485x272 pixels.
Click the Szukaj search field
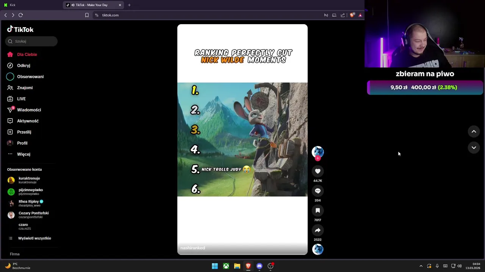click(31, 41)
